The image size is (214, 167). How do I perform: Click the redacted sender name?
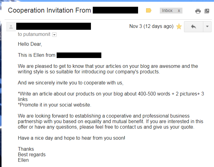[x=53, y=26]
